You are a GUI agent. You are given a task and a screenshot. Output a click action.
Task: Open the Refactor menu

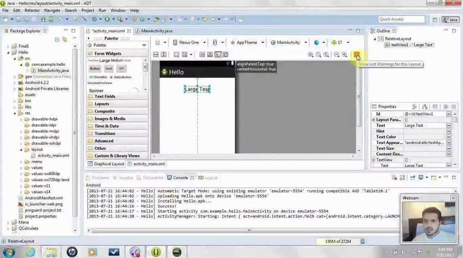pyautogui.click(x=32, y=10)
